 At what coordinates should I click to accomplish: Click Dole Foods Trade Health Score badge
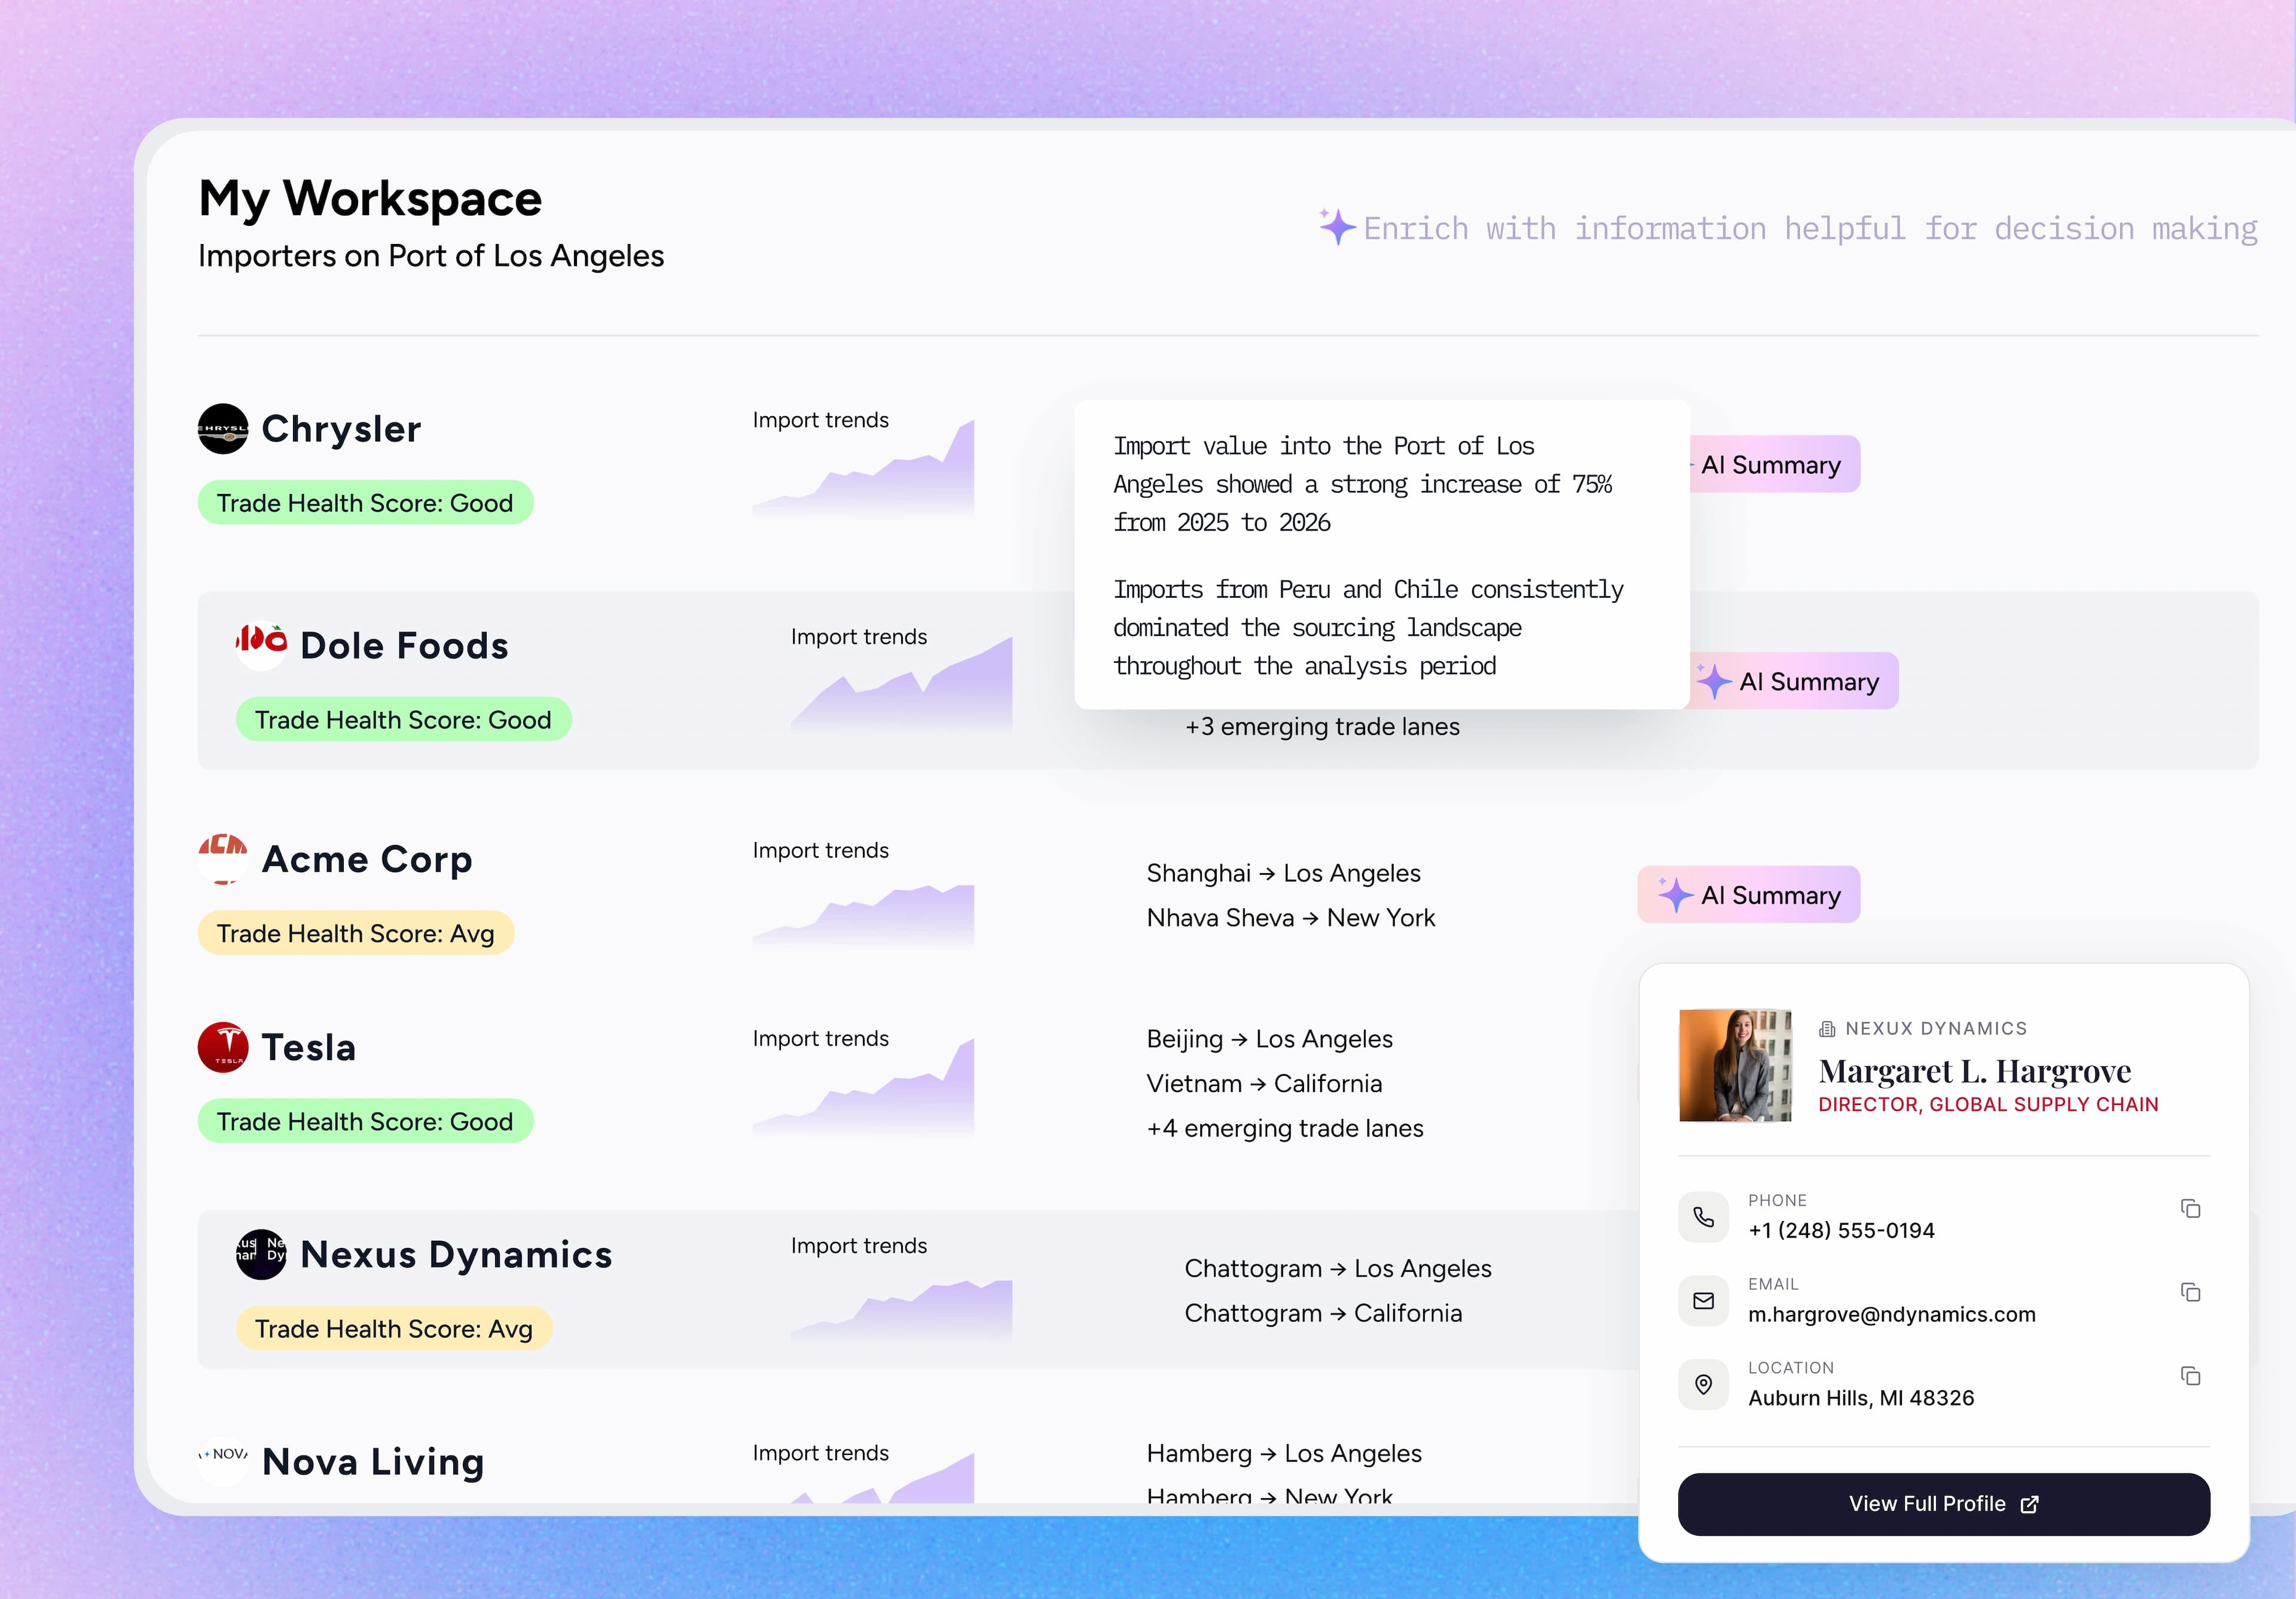[403, 719]
